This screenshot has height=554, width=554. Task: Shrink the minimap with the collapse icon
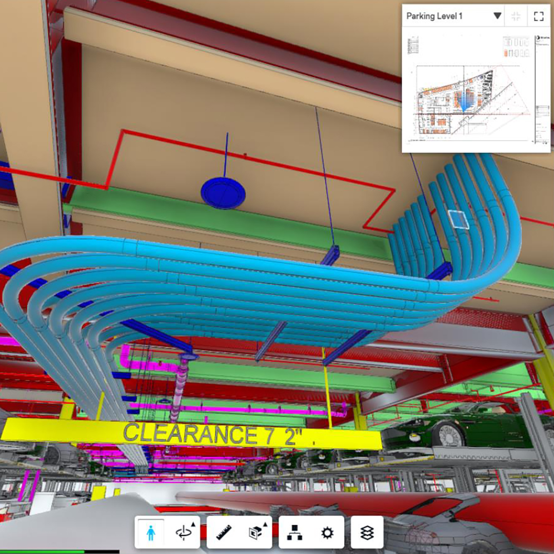(x=516, y=16)
